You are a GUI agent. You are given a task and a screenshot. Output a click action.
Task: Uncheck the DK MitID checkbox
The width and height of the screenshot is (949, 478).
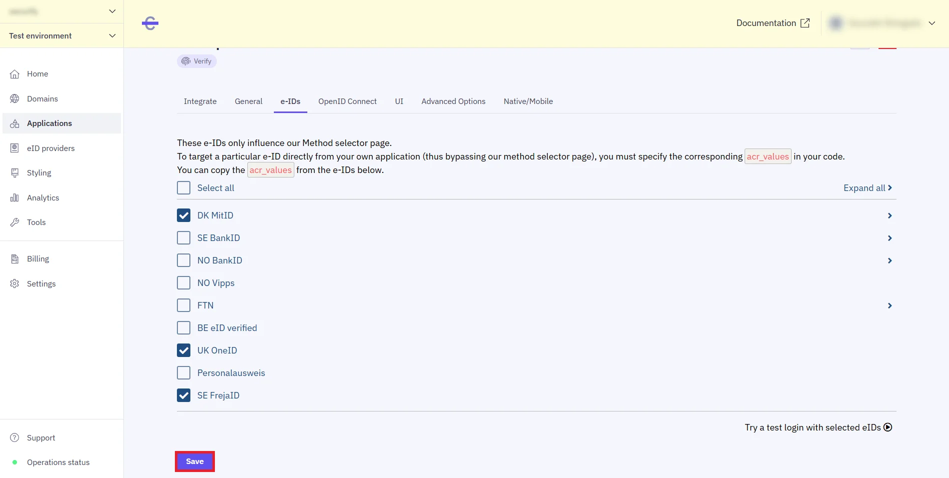coord(183,215)
